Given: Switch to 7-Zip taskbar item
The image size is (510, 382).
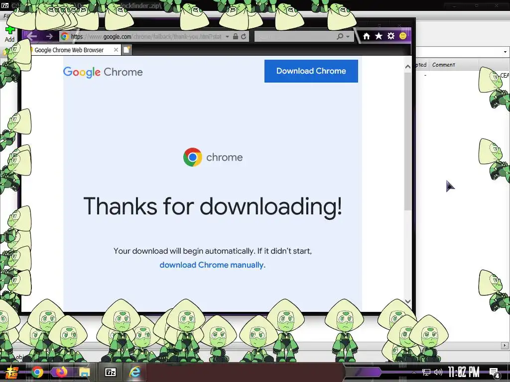Looking at the screenshot, I should point(110,372).
